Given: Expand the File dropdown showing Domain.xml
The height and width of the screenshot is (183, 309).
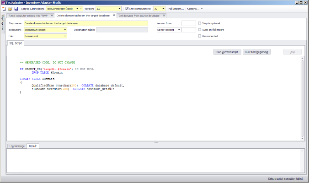Looking at the screenshot, I should (65, 36).
